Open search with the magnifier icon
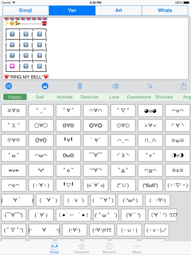Screen dimensions: 191x255 (150, 86)
